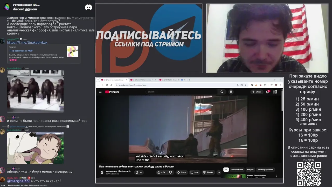Open the dancing monkeys GIF in chat
332x187 pixels.
(35, 91)
